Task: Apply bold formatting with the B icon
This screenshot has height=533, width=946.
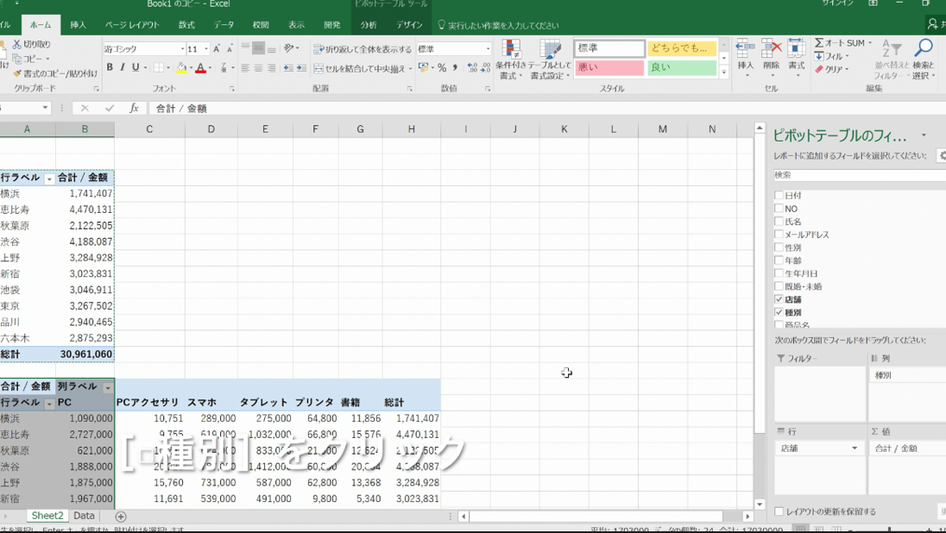Action: 109,67
